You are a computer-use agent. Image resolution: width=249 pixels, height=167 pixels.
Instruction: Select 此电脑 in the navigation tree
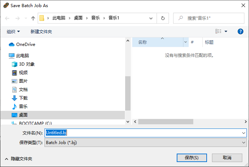[x=19, y=56]
